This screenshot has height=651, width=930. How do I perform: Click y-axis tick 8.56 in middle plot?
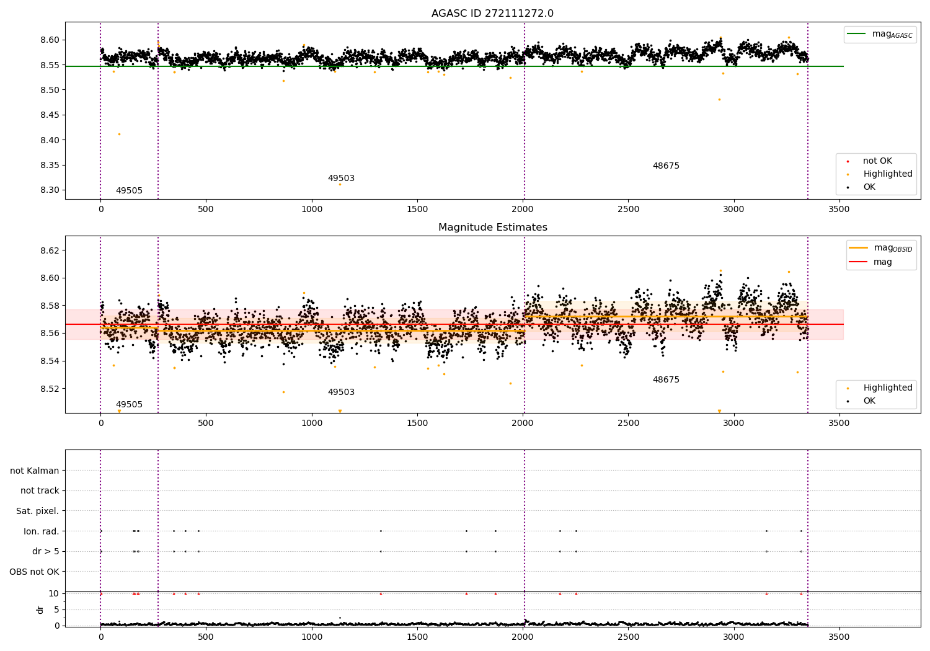50,334
